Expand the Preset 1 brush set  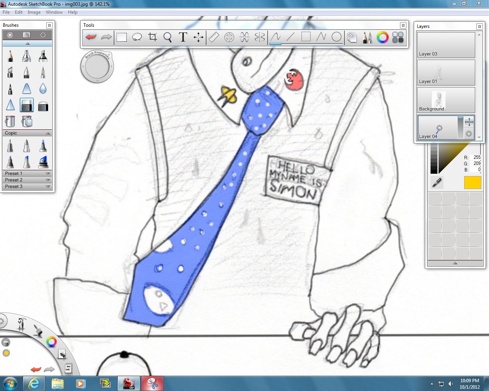coord(48,173)
